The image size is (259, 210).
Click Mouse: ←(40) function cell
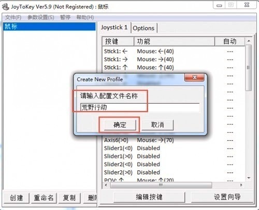(x=155, y=51)
